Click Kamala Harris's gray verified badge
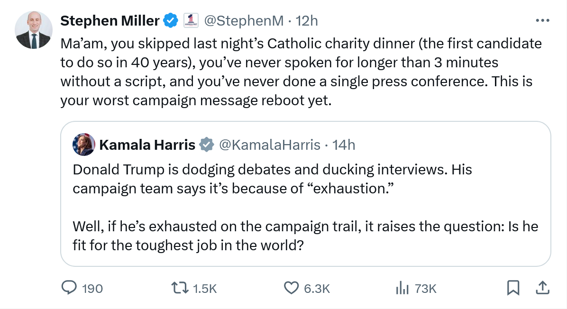Viewport: 567px width, 309px height. pyautogui.click(x=206, y=145)
